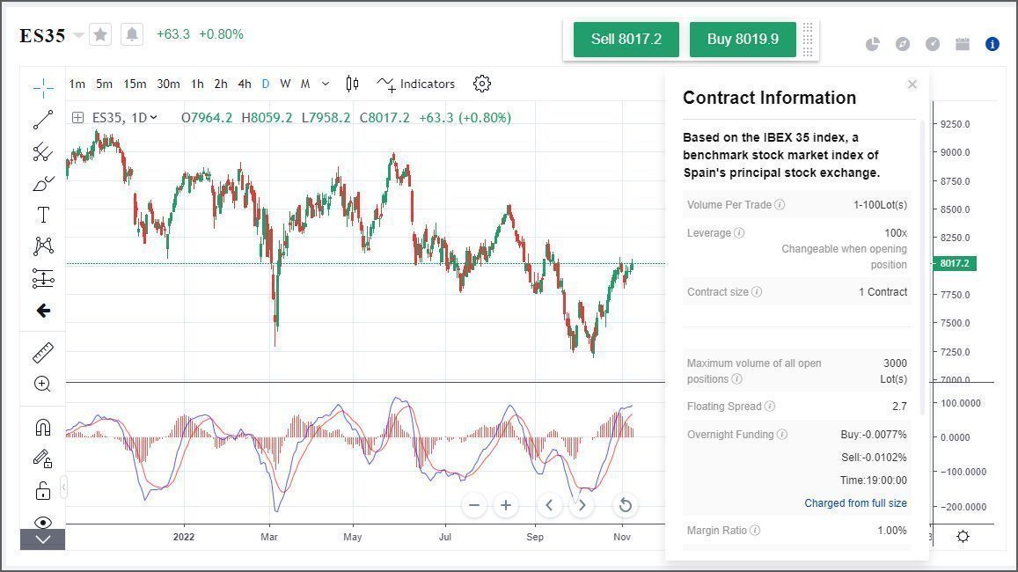Expand the extra timeframes chevron
1018x572 pixels.
[325, 84]
